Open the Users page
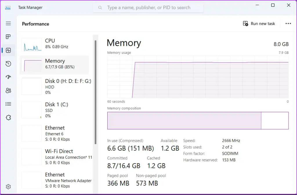 (8, 90)
